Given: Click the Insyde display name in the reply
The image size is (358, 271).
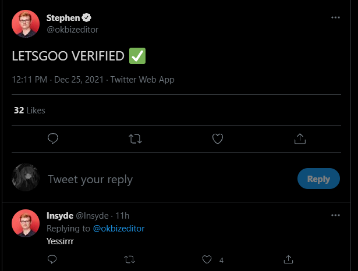Looking at the screenshot, I should (60, 216).
